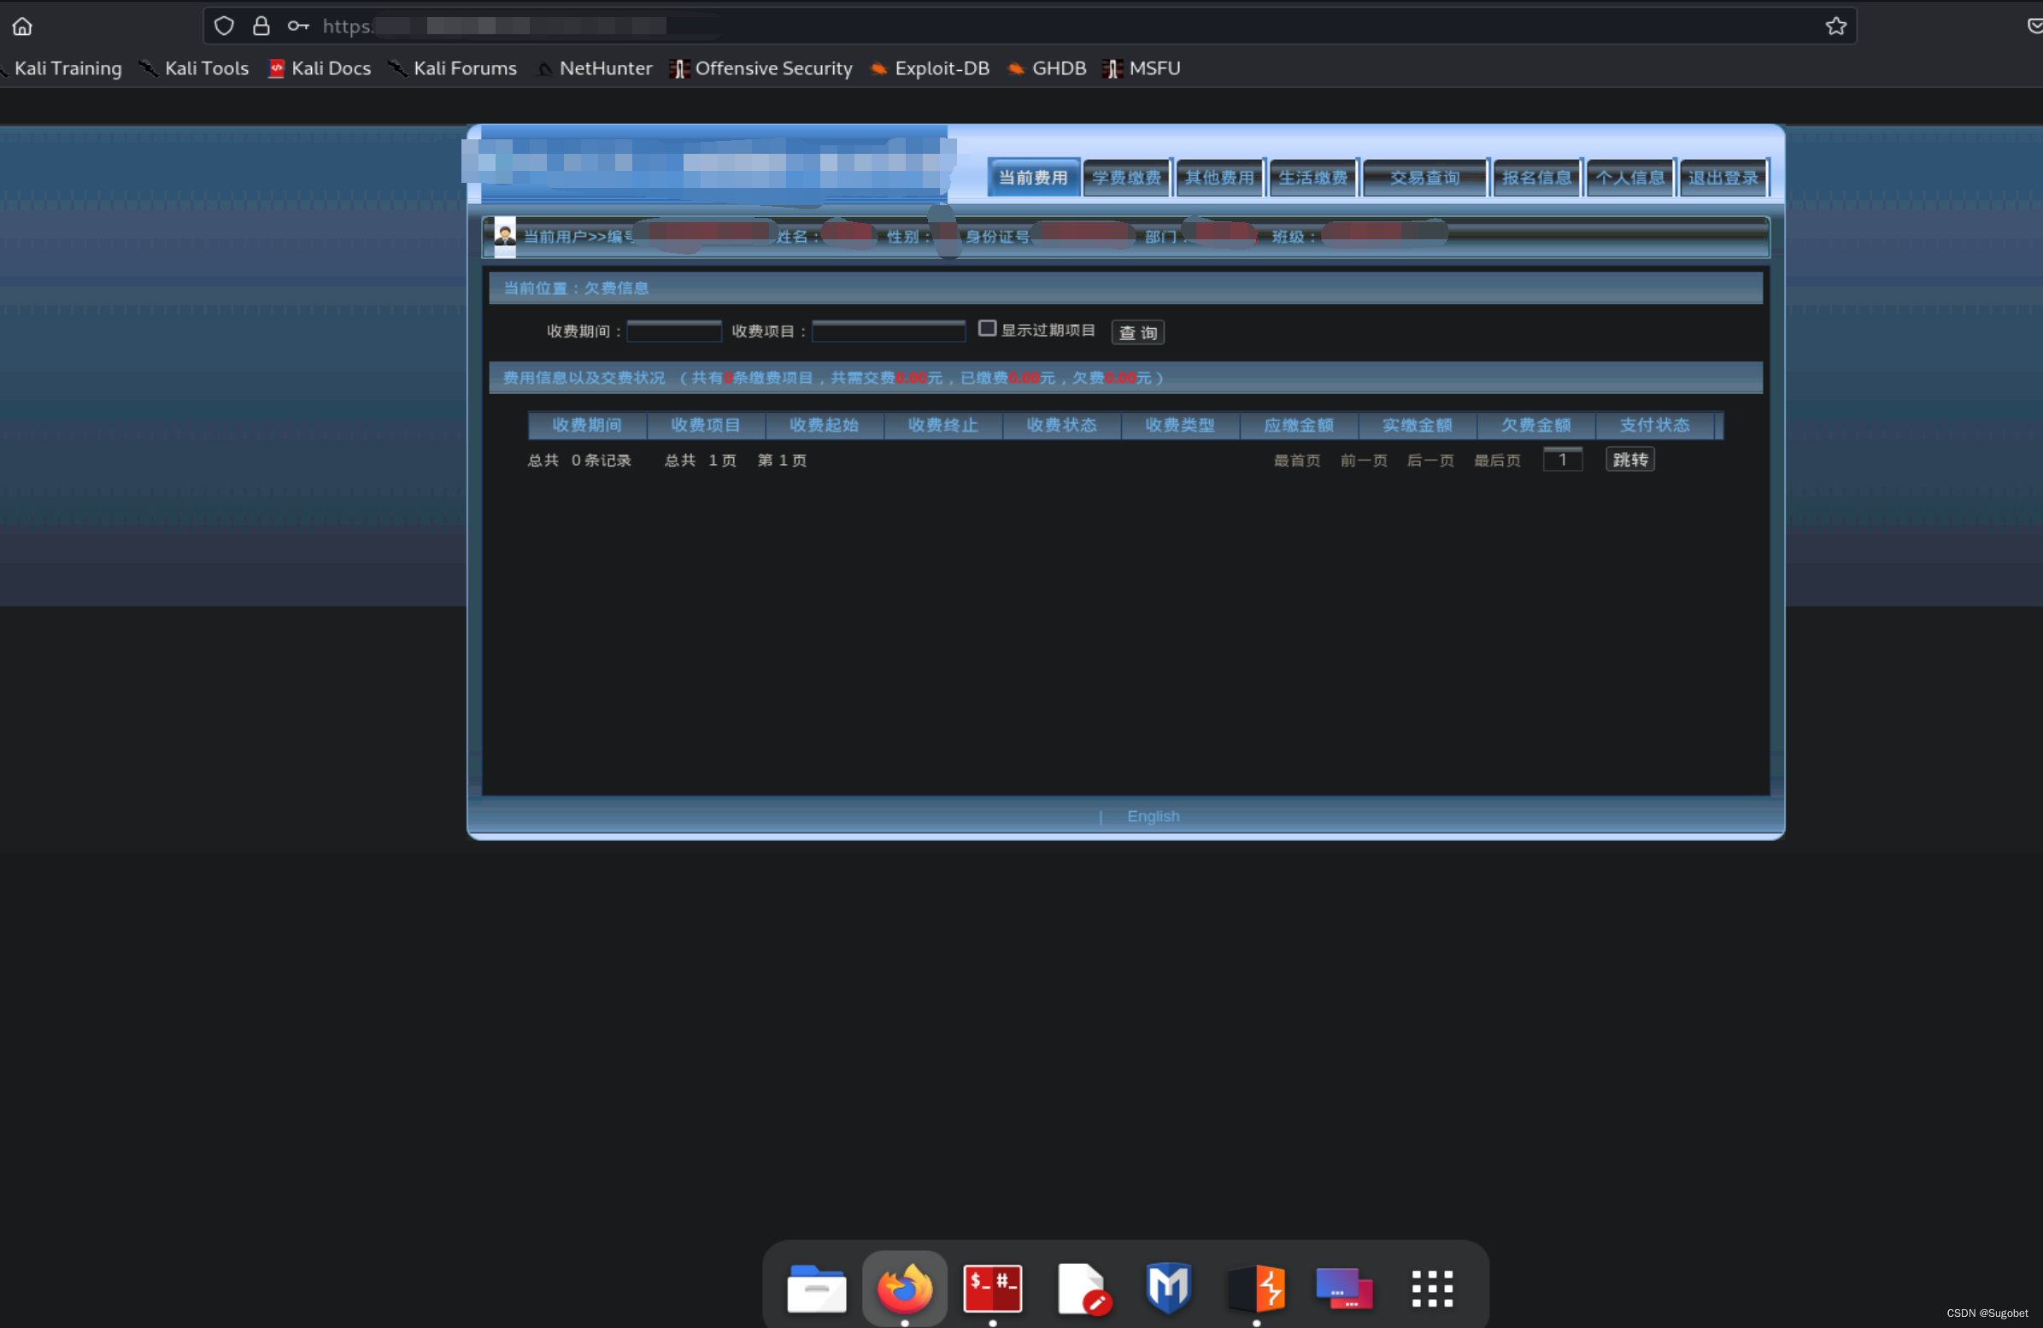Launch Metasploit from the dock
Screen dimensions: 2043x1328
coord(1168,1288)
